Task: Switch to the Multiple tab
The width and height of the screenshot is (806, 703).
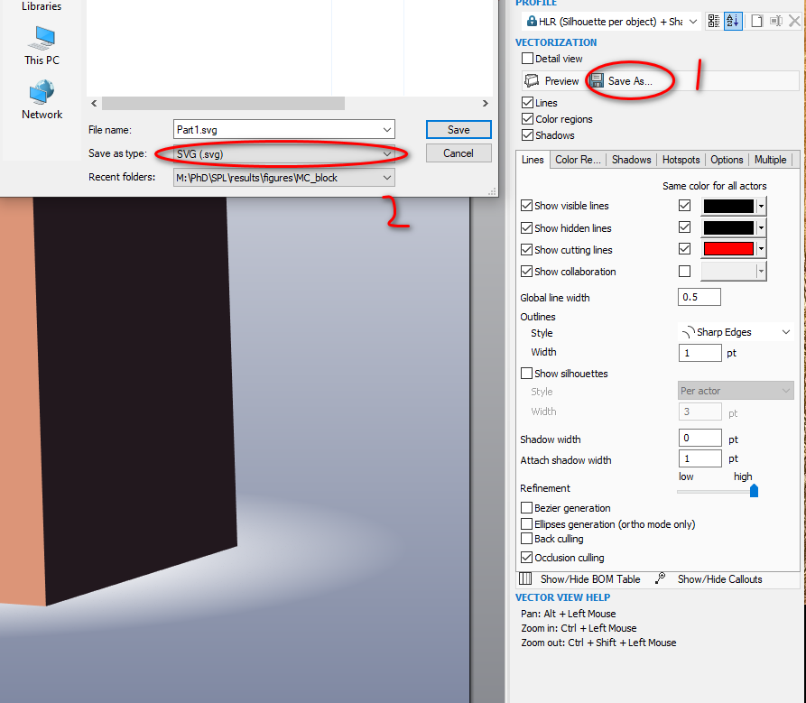Action: coord(770,160)
